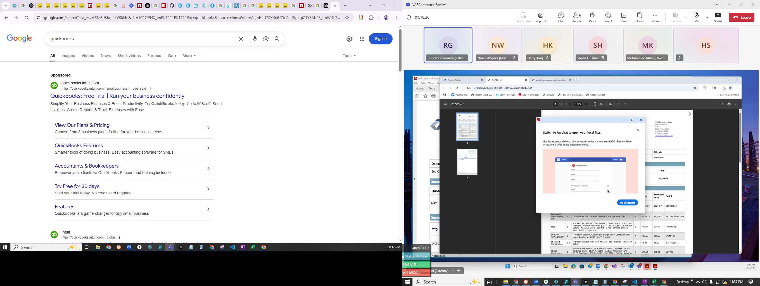This screenshot has height=286, width=760.
Task: Open Chrome Extensions puzzle icon
Action: pos(371,18)
